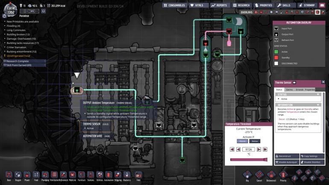Click the Research Complete notification

(25, 61)
